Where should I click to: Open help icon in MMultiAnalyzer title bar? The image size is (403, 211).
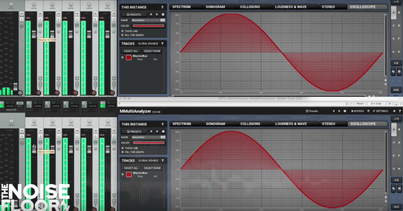pyautogui.click(x=400, y=111)
